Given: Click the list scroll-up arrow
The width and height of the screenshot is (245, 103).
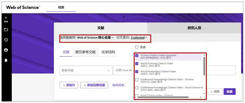Looking at the screenshot, I should (204, 55).
